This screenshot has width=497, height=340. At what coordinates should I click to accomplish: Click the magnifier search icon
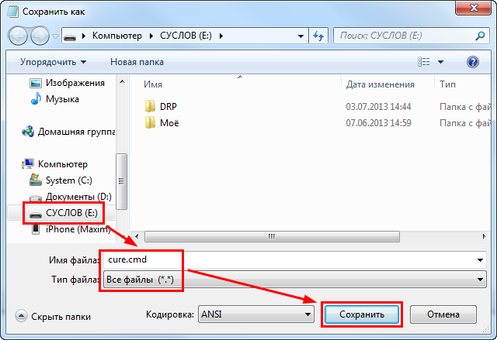click(480, 36)
